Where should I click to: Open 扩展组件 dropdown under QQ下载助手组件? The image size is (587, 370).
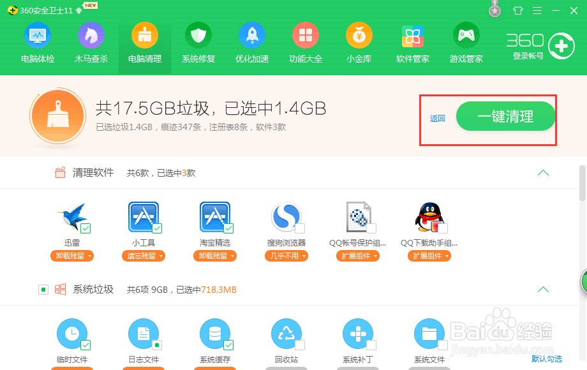[429, 256]
